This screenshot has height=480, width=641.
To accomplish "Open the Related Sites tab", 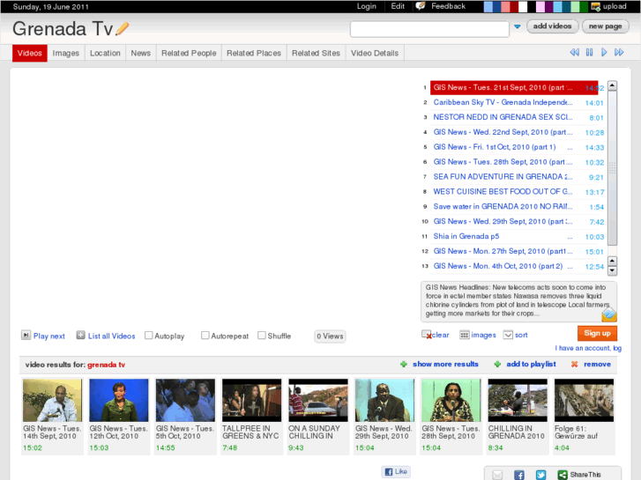I will (316, 53).
